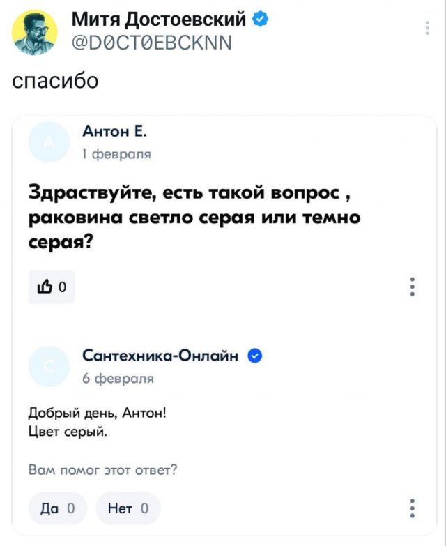Viewport: 446px width, 546px height.
Task: Click the answer text Цвет серый
Action: click(x=68, y=432)
